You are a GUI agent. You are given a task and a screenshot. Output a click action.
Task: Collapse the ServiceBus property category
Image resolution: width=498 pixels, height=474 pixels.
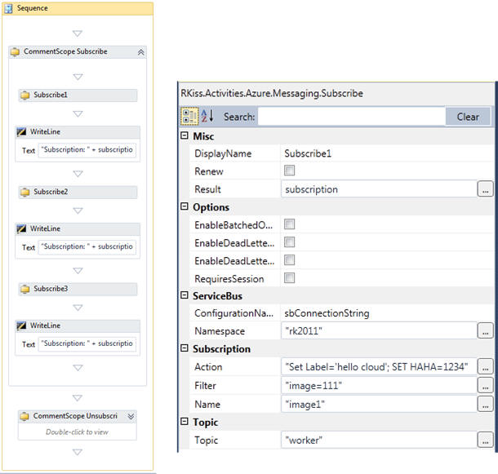[x=185, y=295]
